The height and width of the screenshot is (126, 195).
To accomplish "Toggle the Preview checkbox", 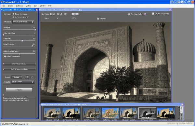I will (x=98, y=19).
